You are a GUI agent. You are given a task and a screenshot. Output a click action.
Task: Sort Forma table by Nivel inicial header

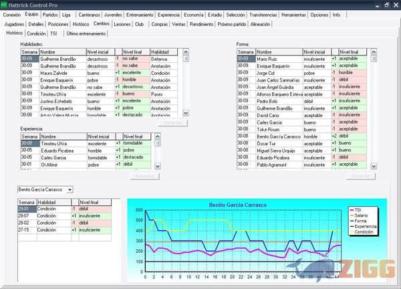pyautogui.click(x=317, y=52)
